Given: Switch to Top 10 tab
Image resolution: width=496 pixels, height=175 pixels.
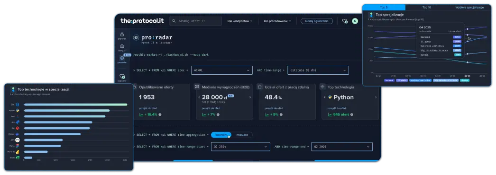Looking at the screenshot, I should [426, 7].
